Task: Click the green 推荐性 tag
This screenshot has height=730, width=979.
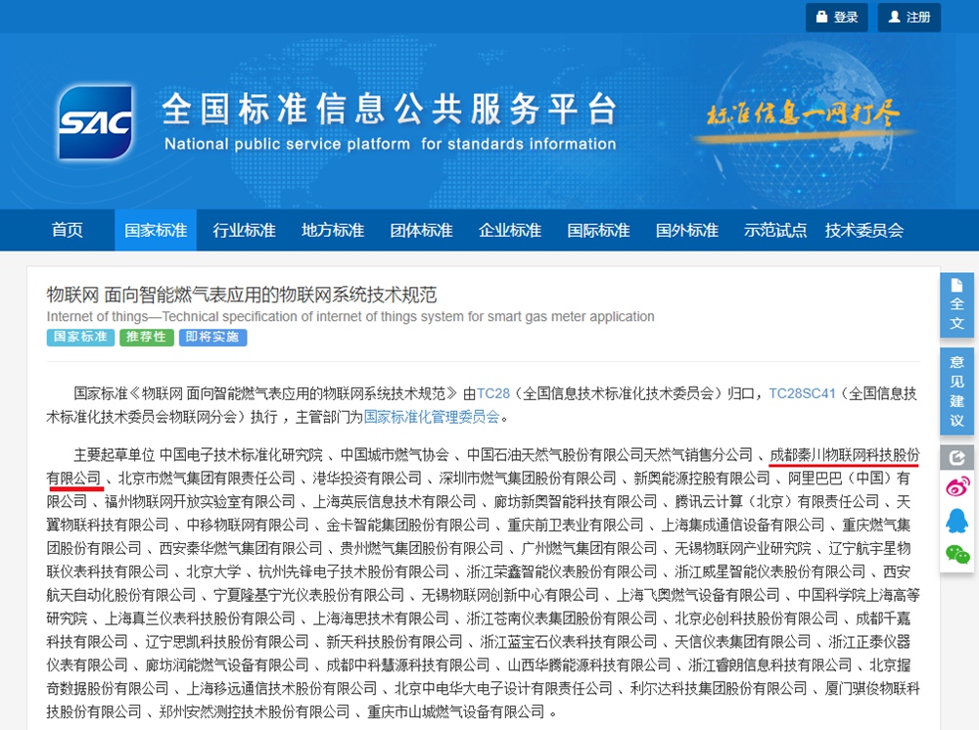Action: [147, 338]
